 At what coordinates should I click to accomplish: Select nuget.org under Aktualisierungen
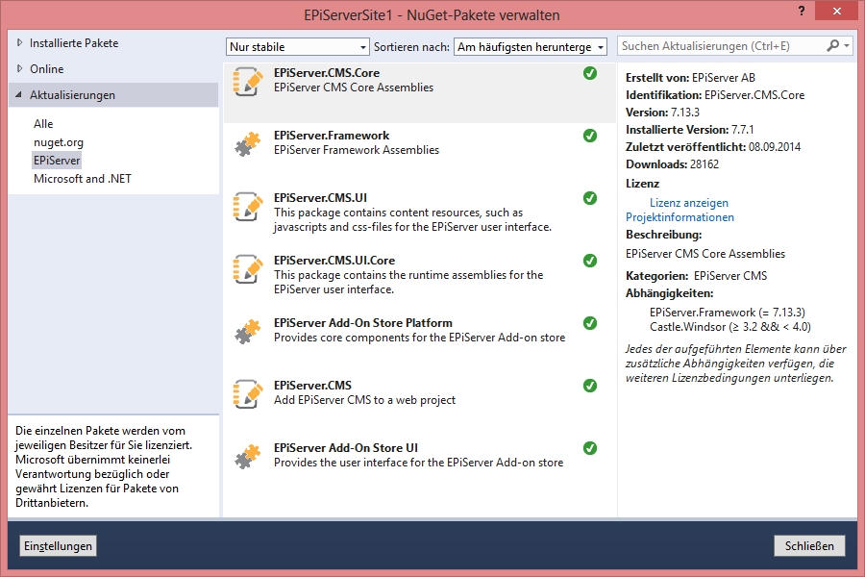59,142
